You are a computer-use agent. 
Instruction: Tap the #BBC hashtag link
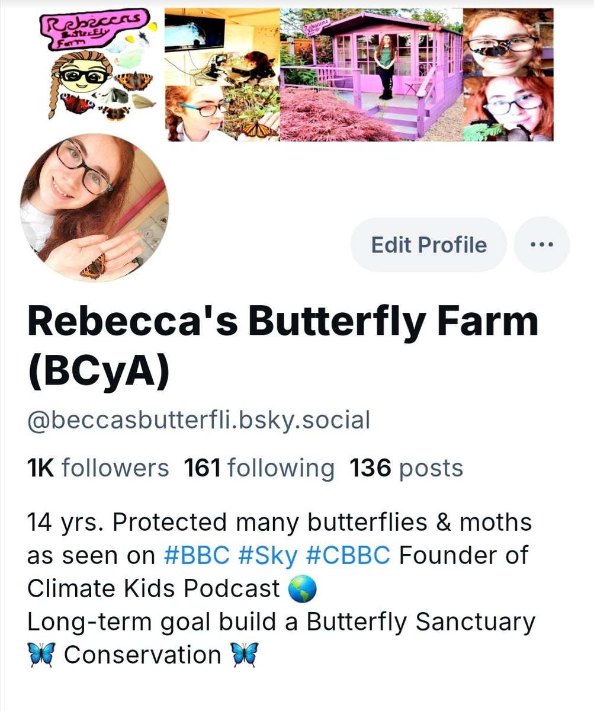[197, 556]
